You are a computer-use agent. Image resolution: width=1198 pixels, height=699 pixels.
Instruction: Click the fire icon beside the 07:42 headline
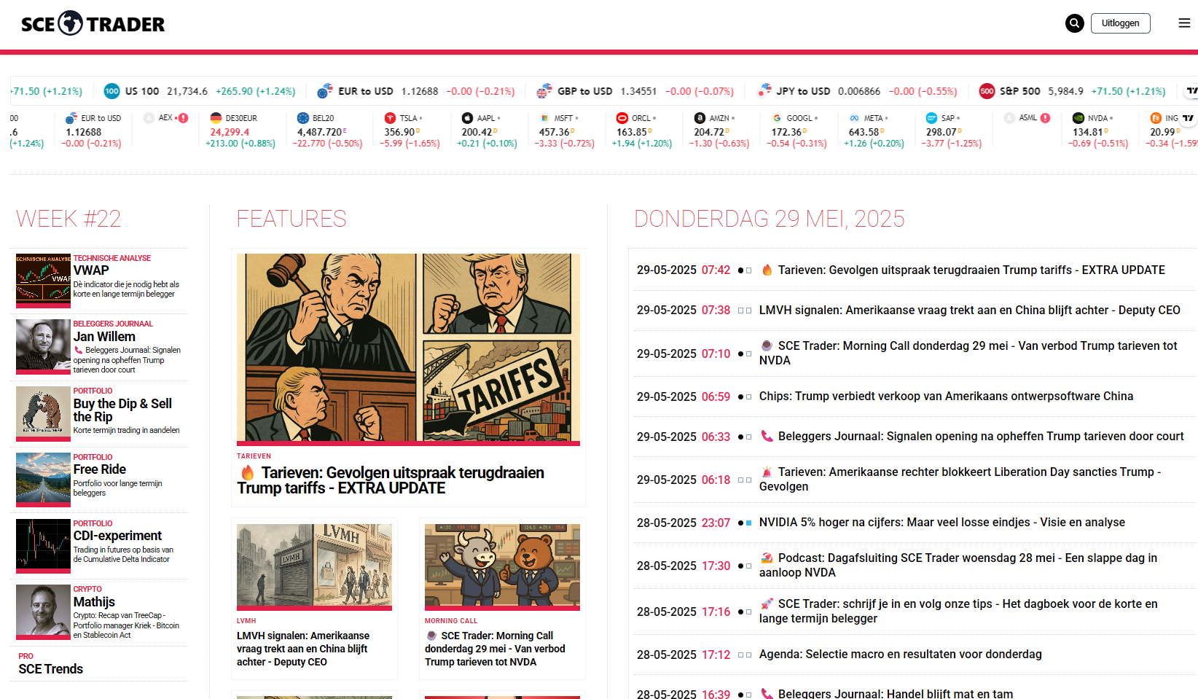coord(767,270)
